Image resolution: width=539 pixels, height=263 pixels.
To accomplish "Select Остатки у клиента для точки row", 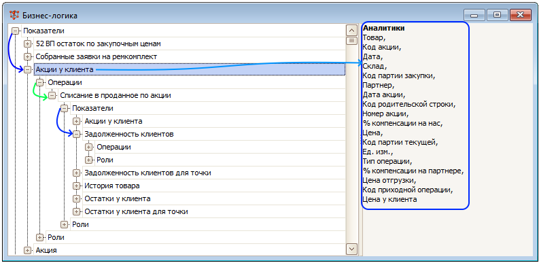I will pos(214,212).
